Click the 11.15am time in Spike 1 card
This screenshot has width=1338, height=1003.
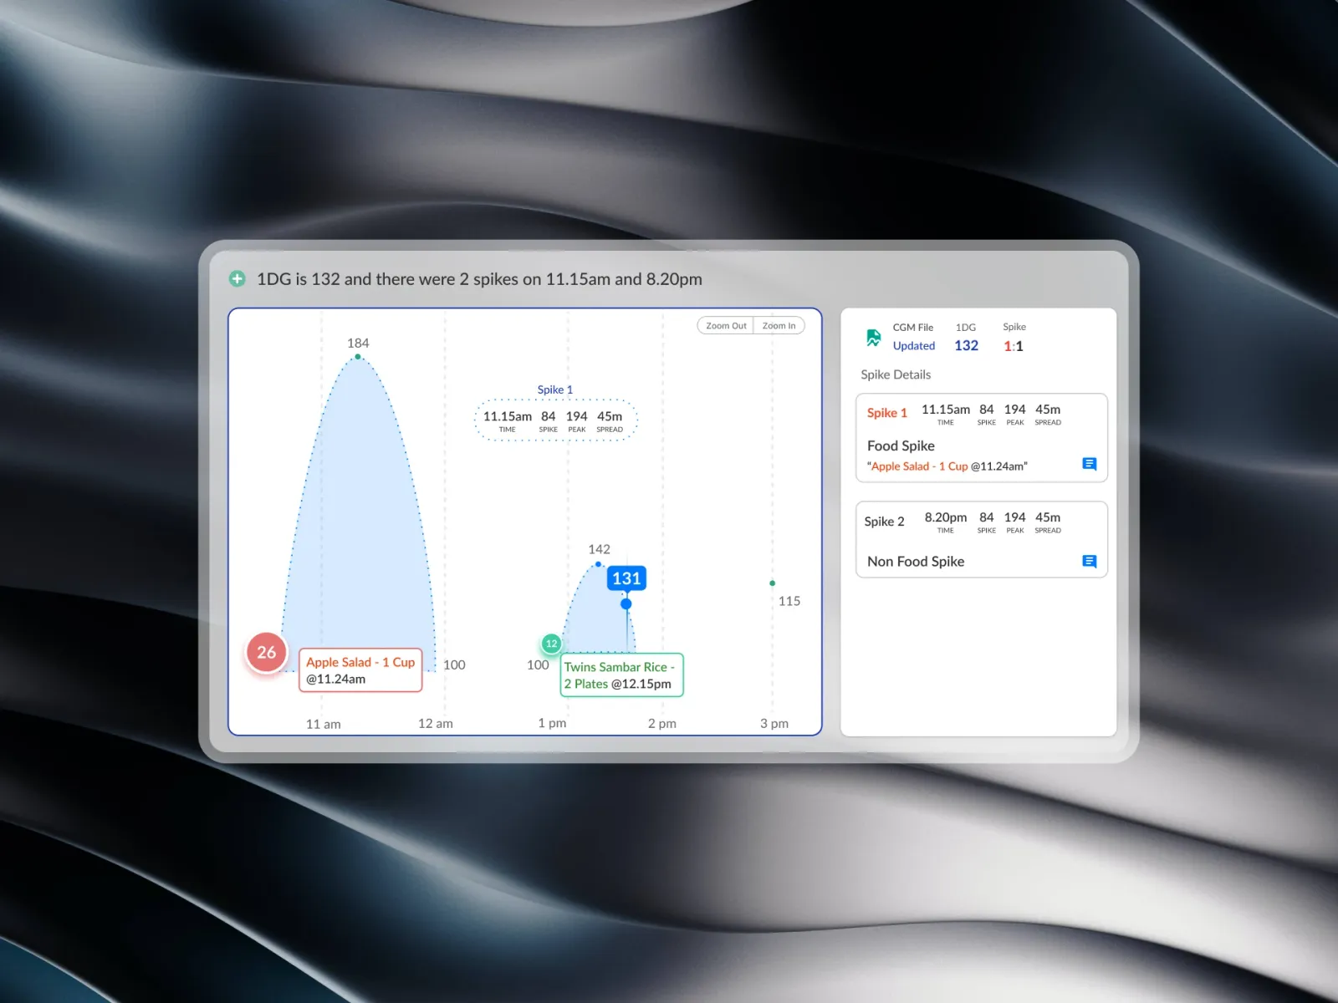946,410
